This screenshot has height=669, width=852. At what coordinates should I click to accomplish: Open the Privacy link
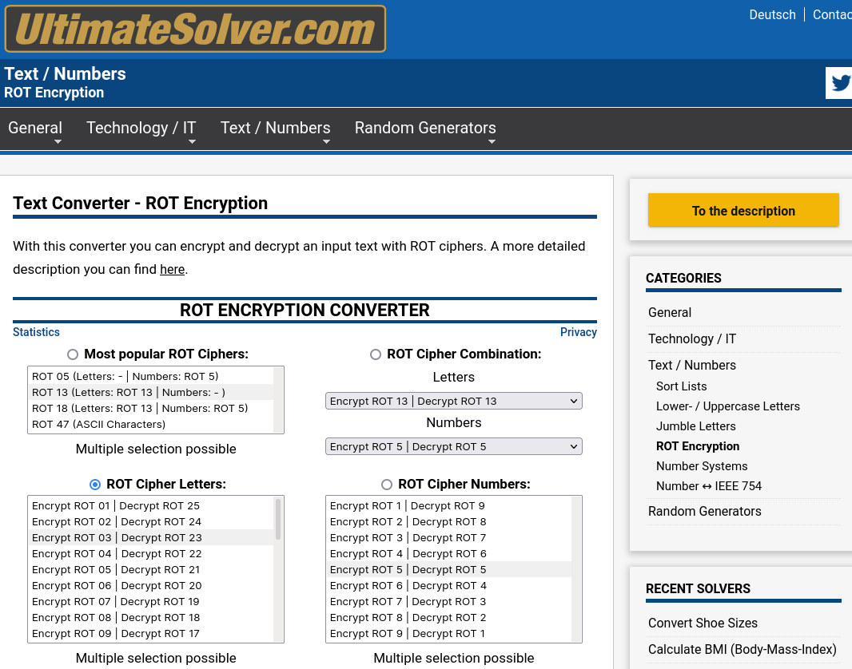578,332
